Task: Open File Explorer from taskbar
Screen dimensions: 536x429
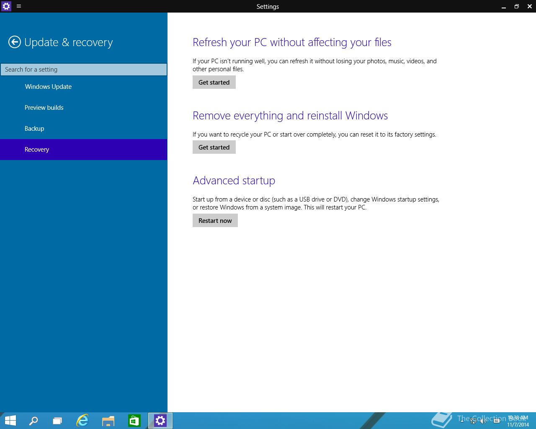Action: click(108, 421)
